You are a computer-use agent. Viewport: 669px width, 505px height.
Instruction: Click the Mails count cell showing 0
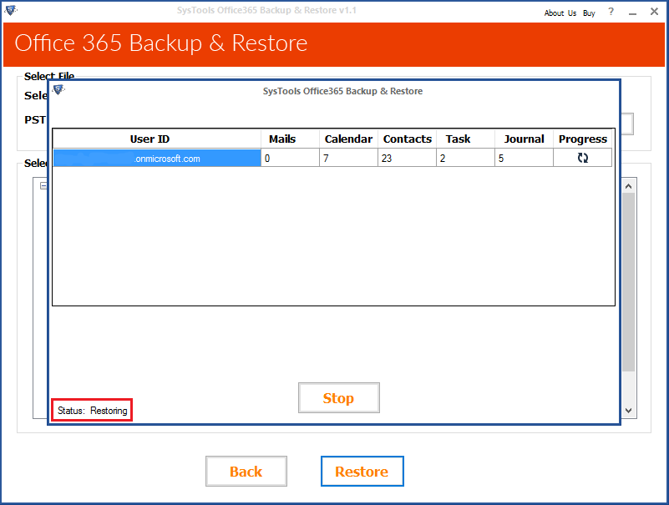point(290,158)
